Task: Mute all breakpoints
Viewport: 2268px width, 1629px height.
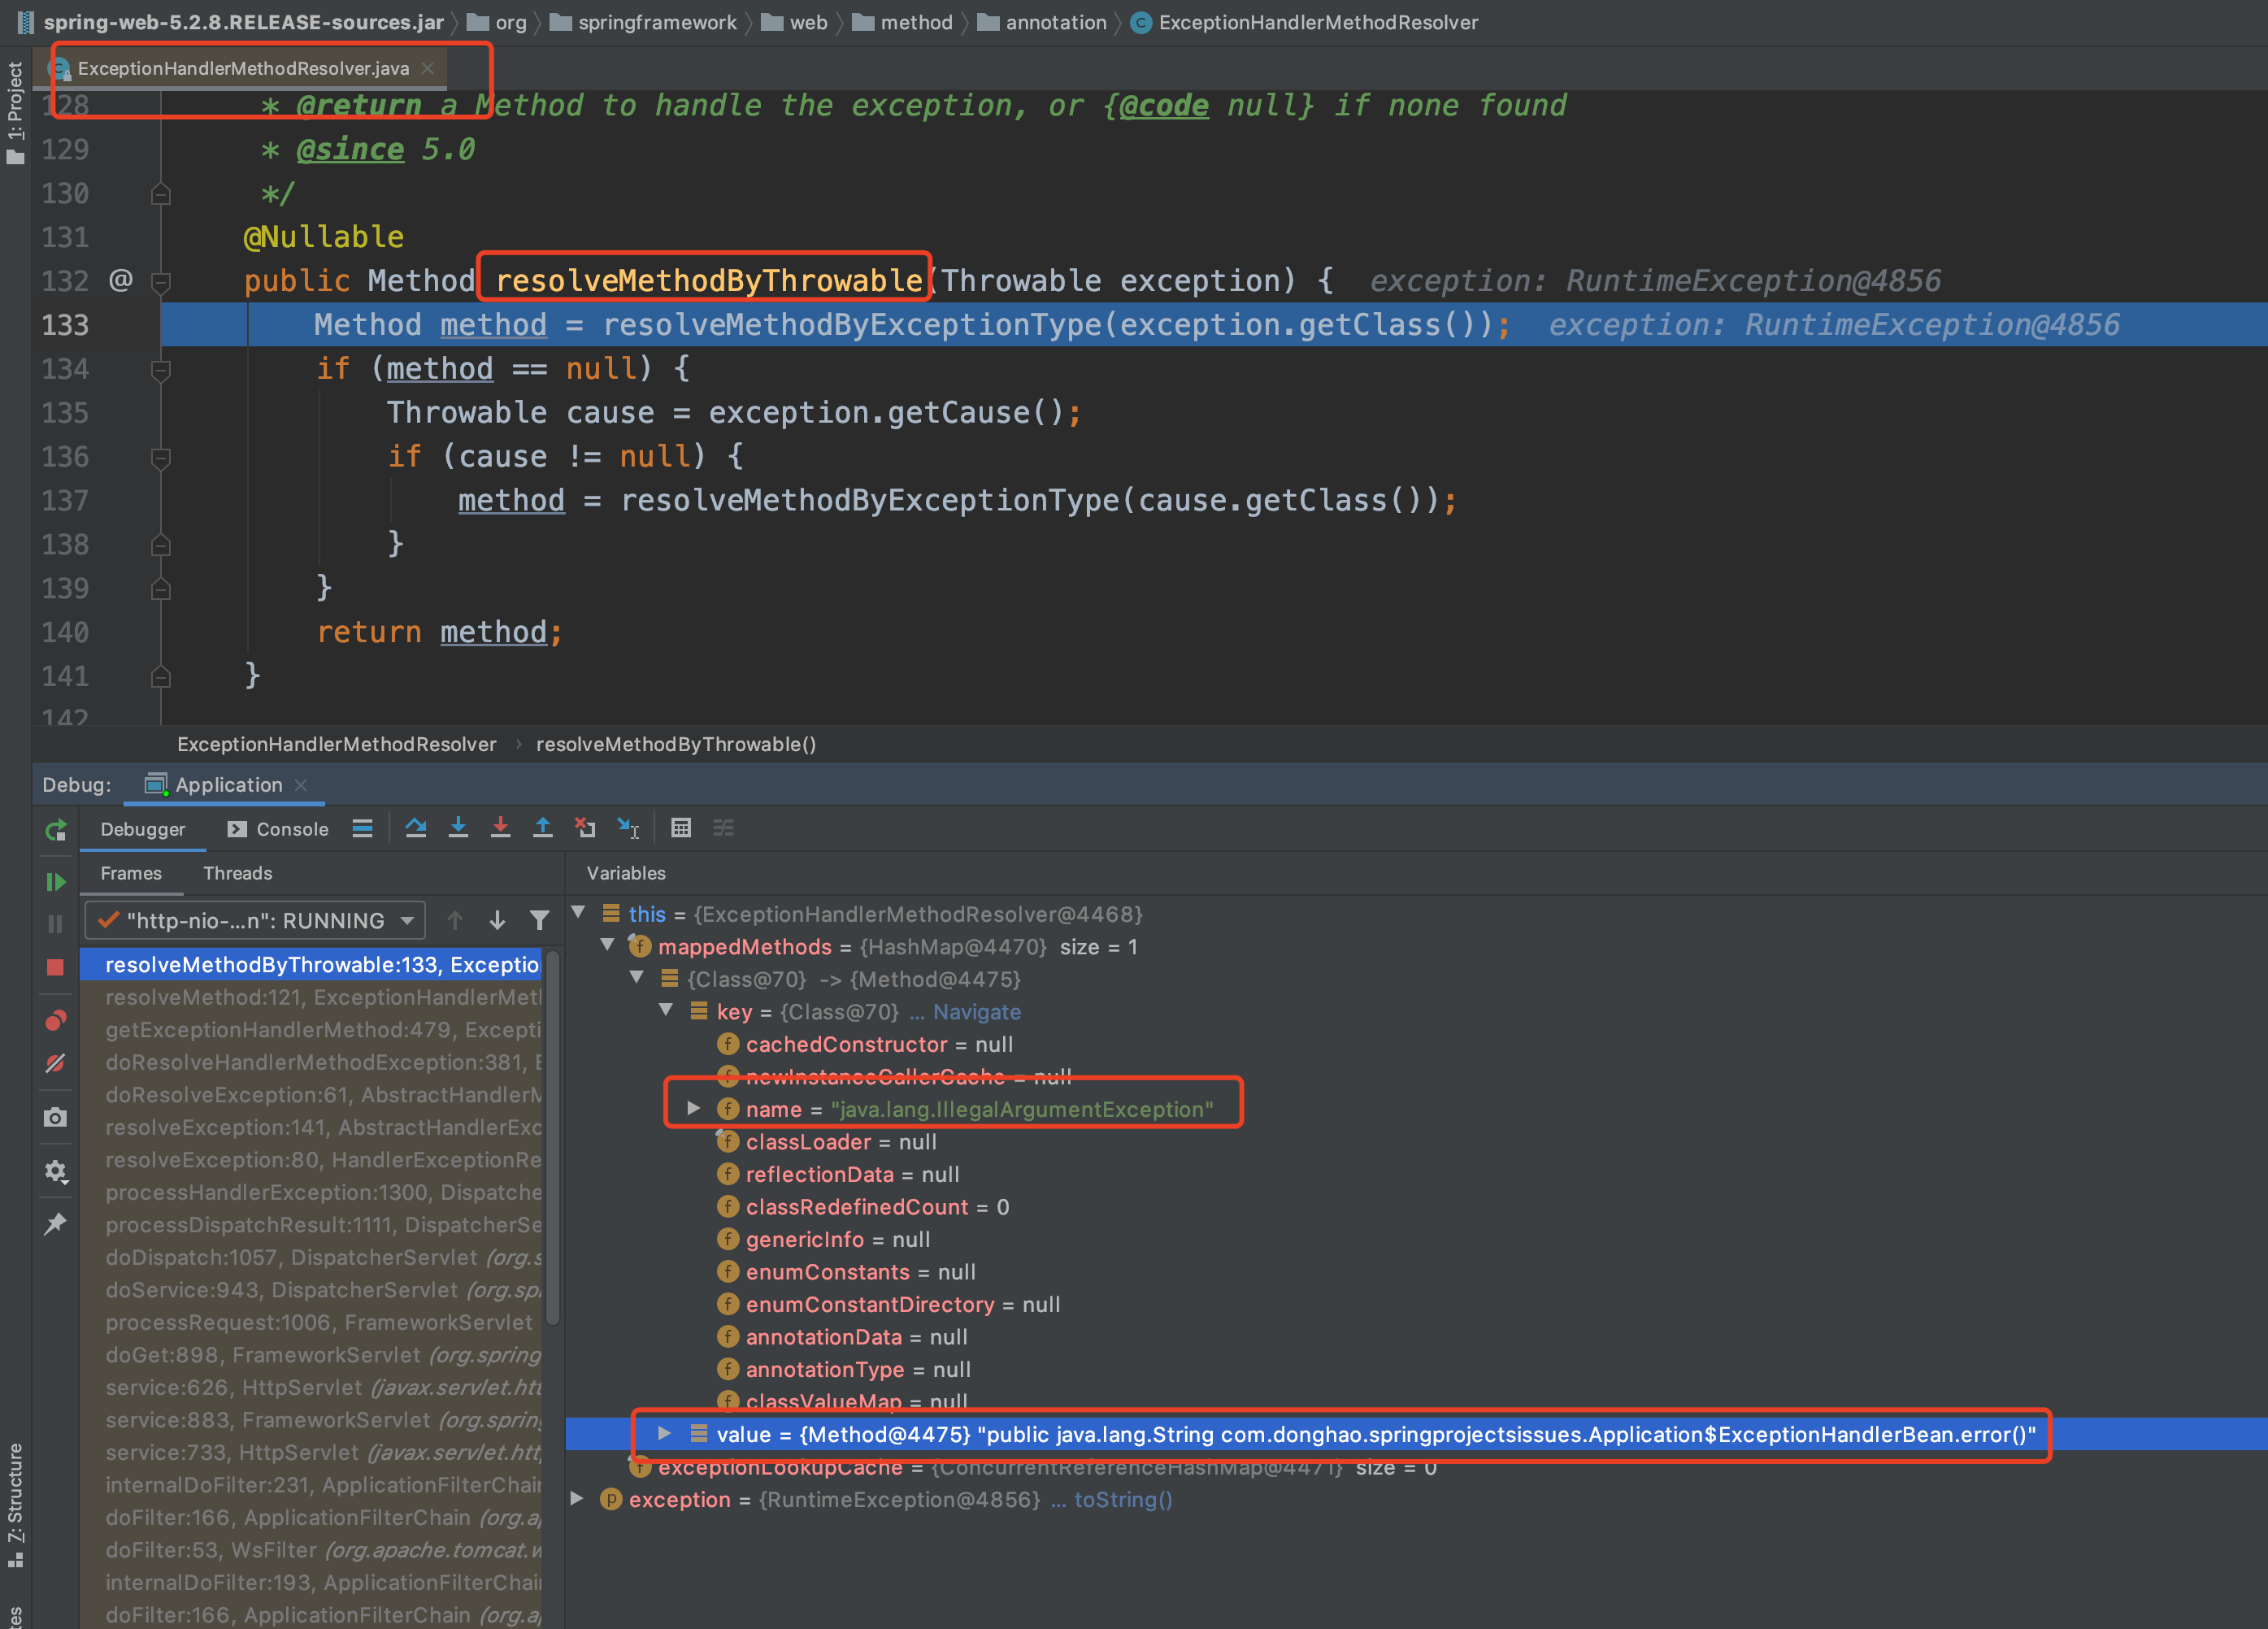Action: point(55,1063)
